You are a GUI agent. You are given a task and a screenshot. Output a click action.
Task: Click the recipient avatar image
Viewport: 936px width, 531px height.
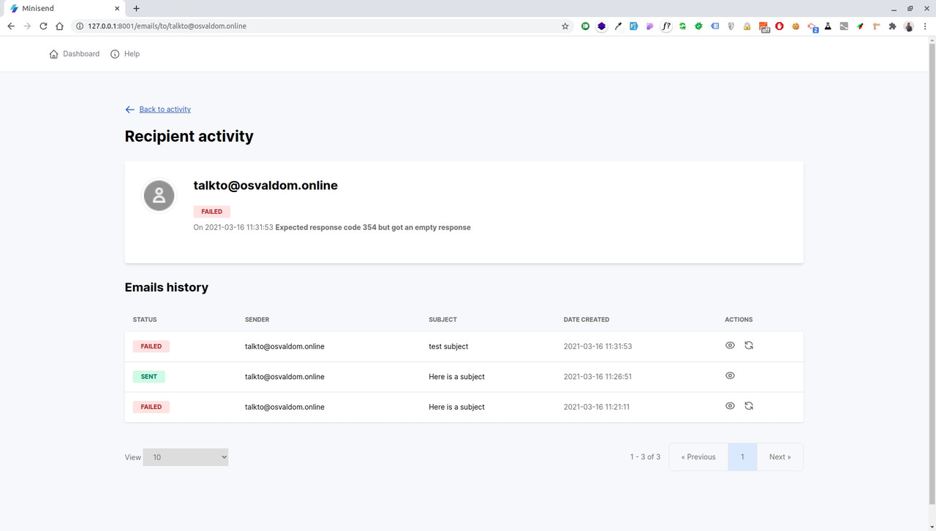[159, 195]
